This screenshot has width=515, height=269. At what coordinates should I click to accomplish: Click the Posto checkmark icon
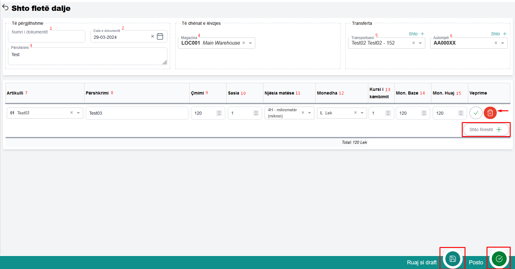tap(499, 259)
